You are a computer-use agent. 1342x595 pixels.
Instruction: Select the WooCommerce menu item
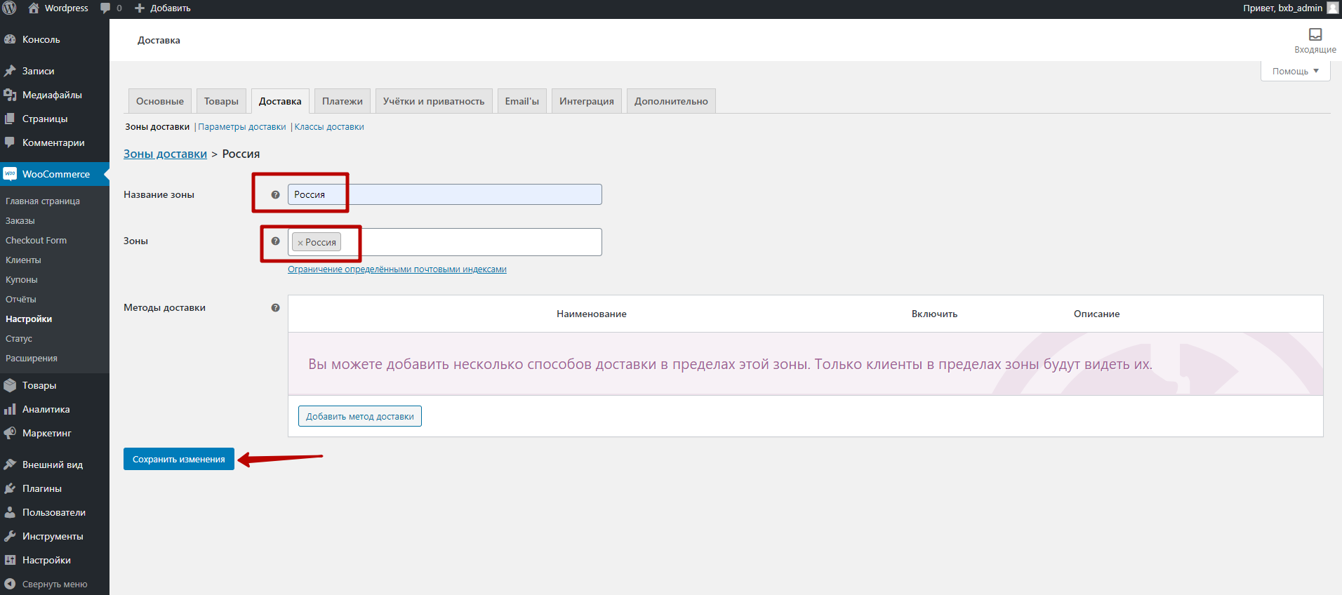tap(55, 174)
